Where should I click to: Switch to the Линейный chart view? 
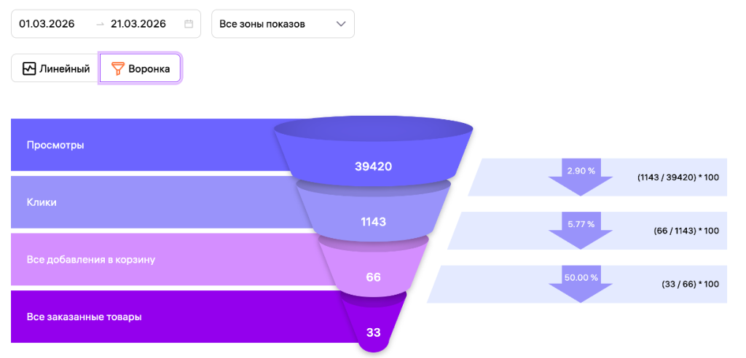[x=56, y=69]
